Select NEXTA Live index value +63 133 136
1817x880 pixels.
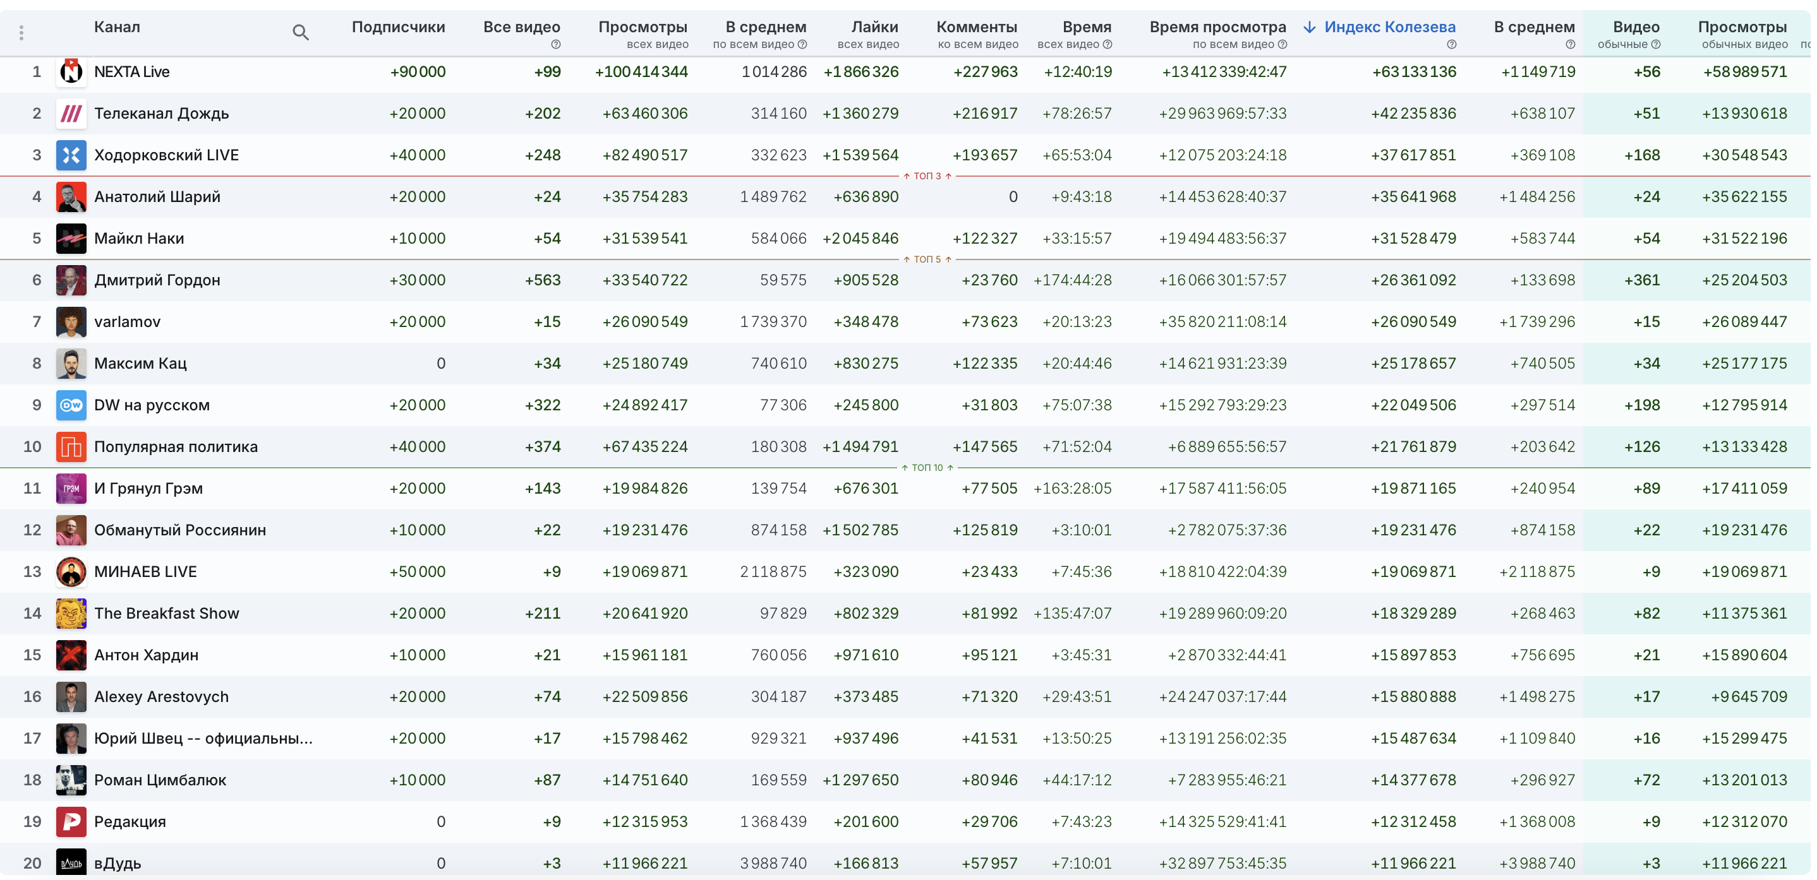(x=1413, y=72)
